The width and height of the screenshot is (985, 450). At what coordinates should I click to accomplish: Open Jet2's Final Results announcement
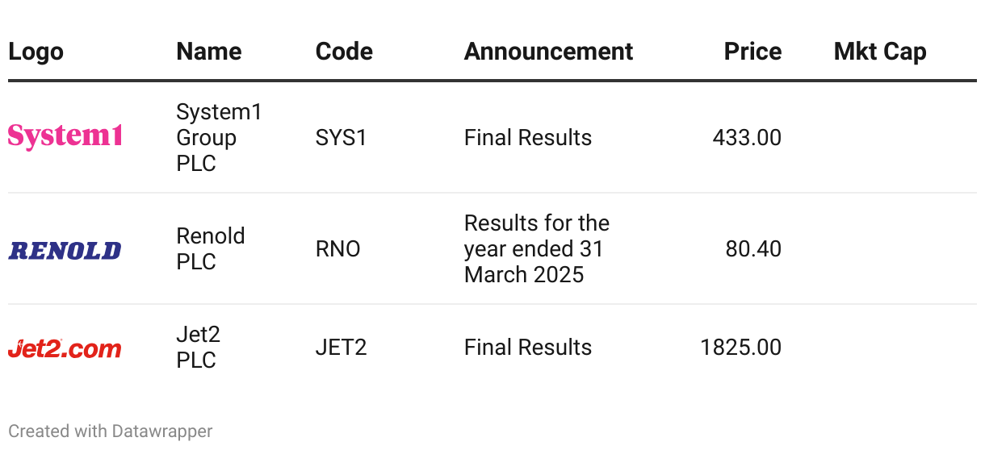tap(527, 348)
